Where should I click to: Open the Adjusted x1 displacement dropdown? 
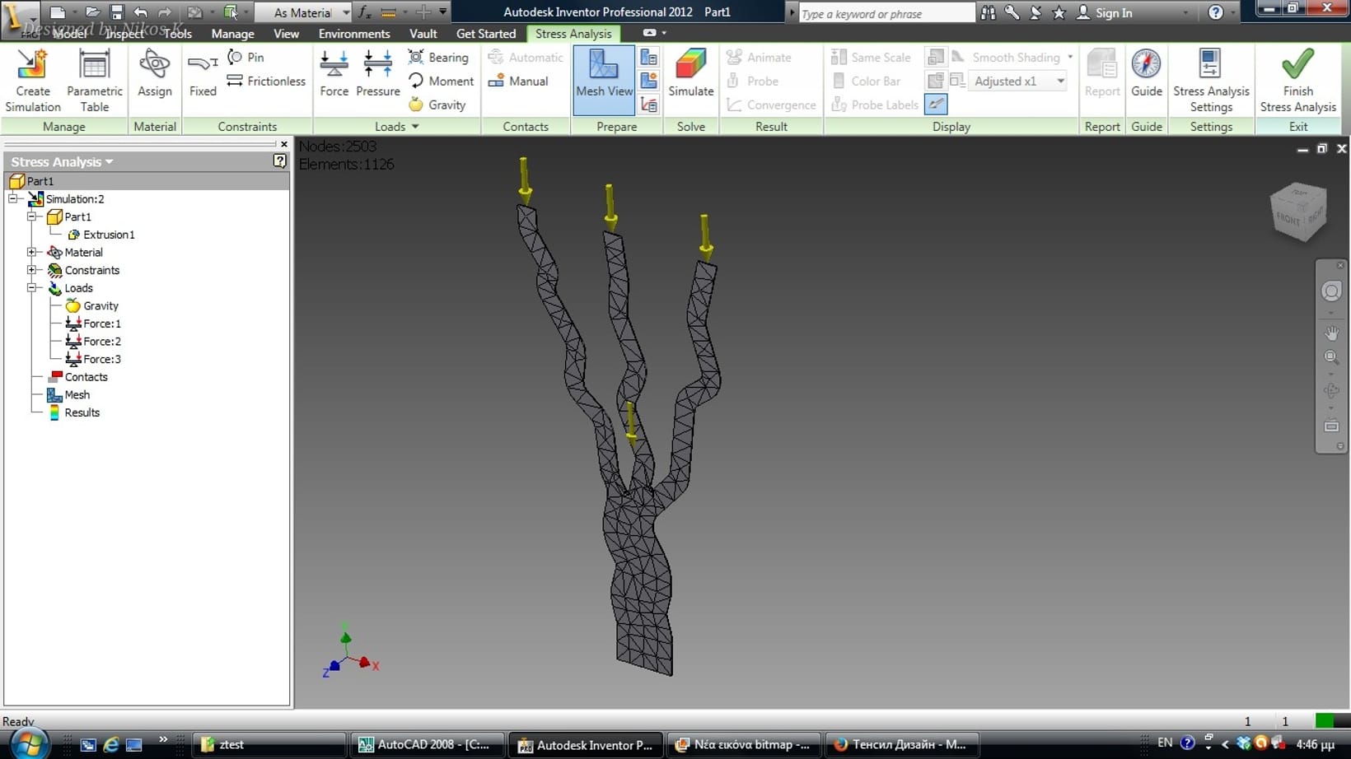(1060, 81)
